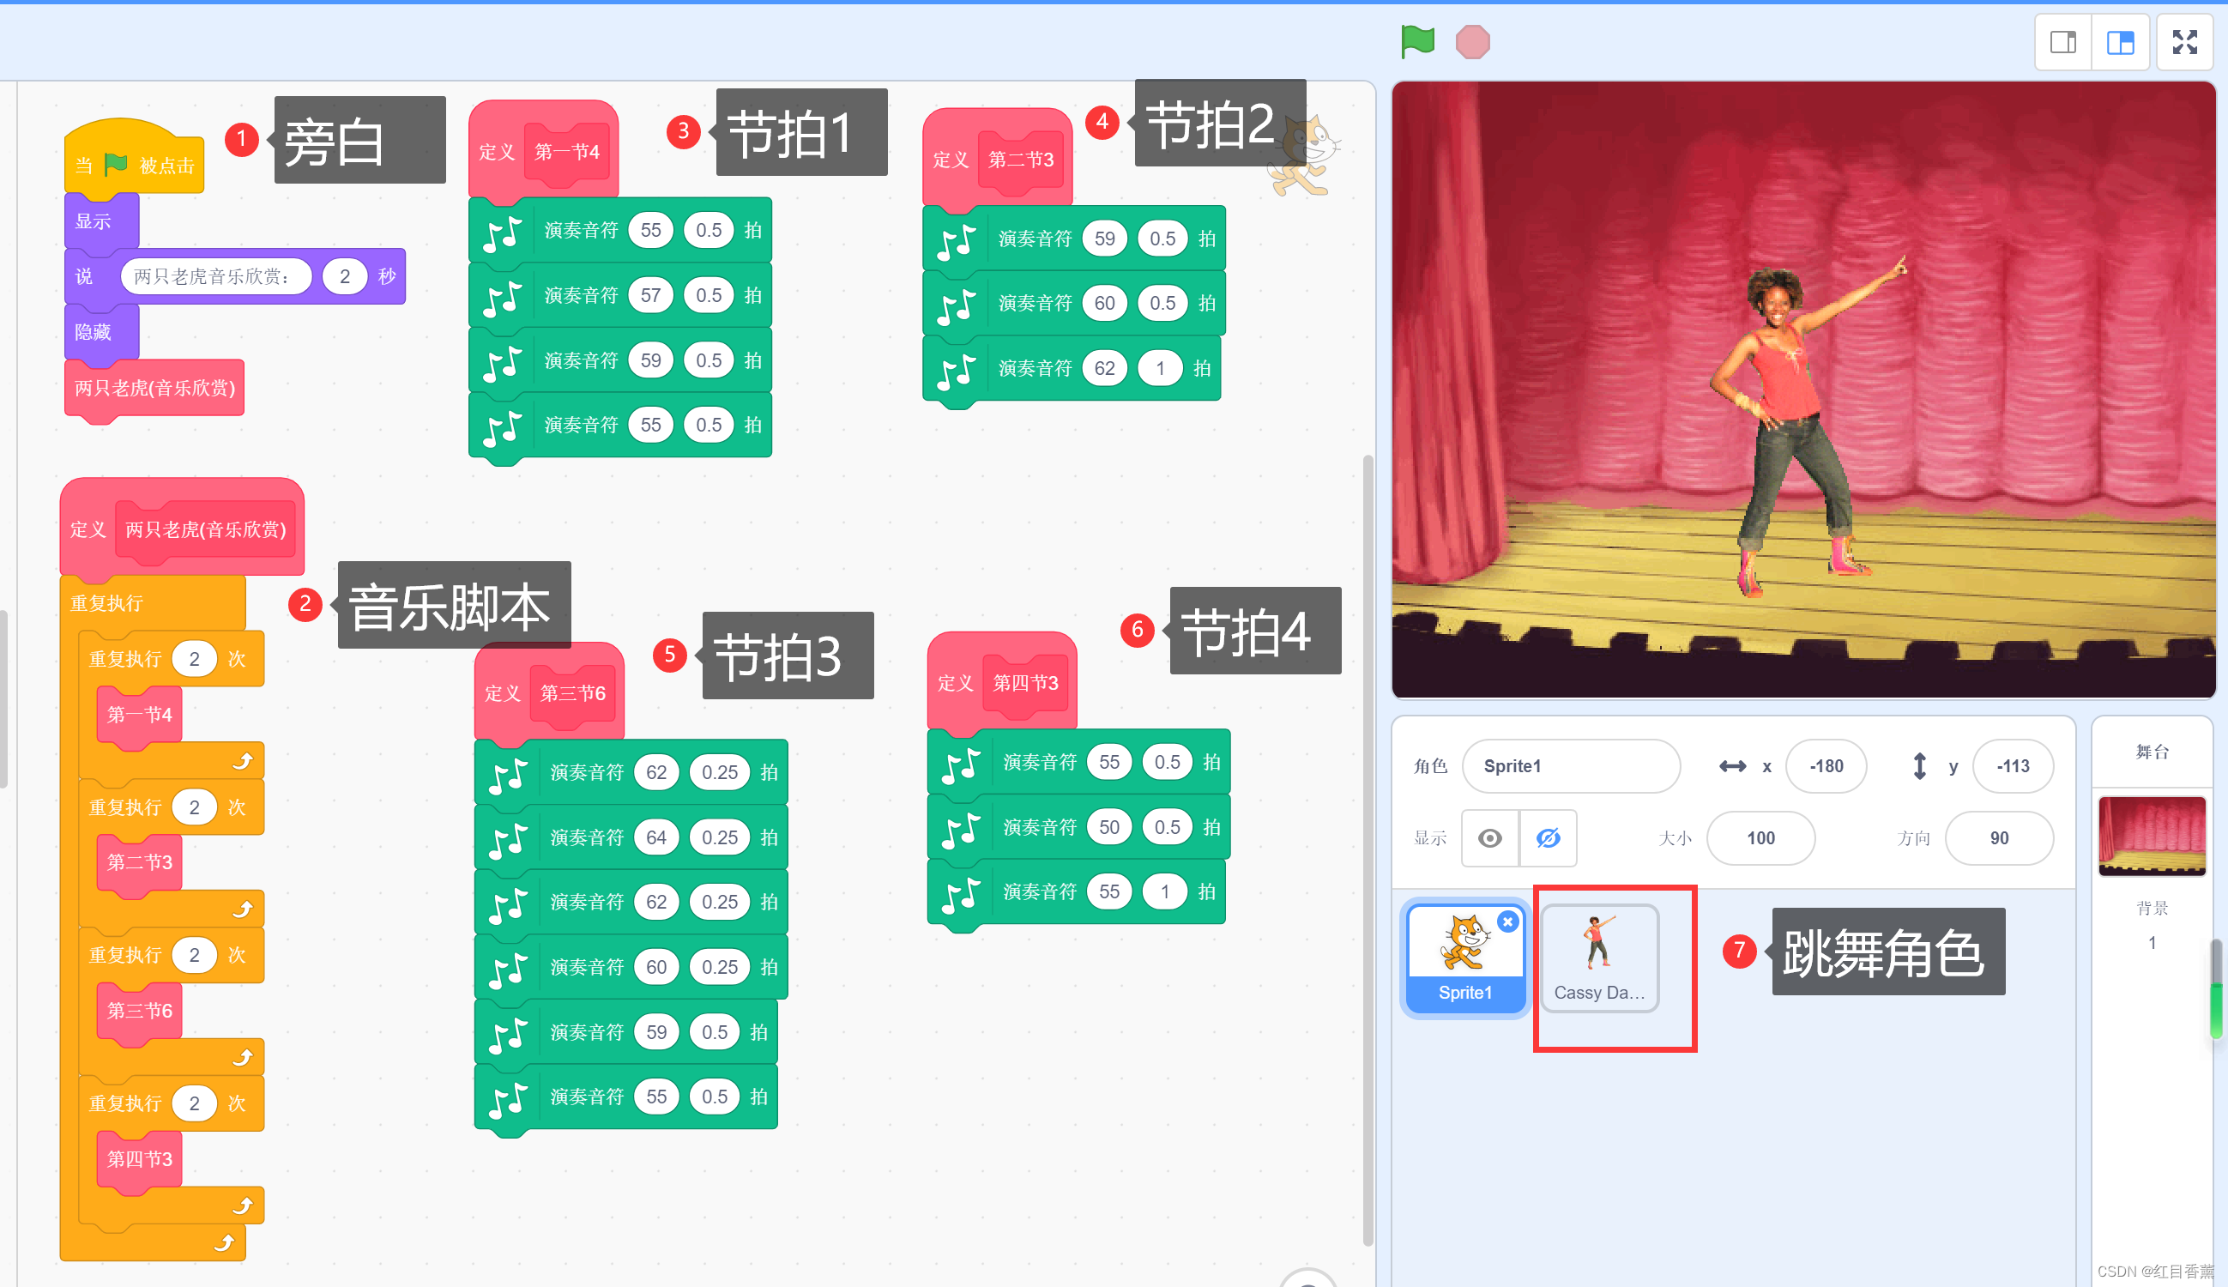Click the music note icon on 62 block
The width and height of the screenshot is (2228, 1287).
point(956,370)
